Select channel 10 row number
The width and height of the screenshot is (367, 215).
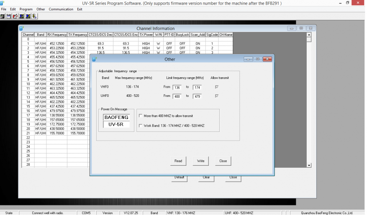coord(28,84)
